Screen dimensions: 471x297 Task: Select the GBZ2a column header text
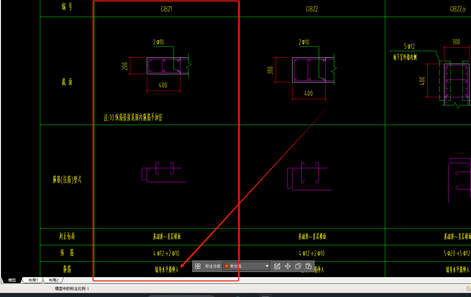[457, 9]
